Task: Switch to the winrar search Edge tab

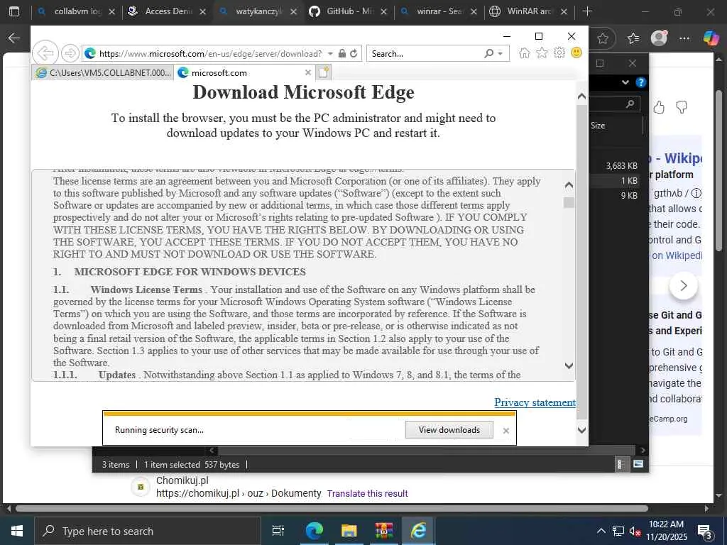Action: 439,11
